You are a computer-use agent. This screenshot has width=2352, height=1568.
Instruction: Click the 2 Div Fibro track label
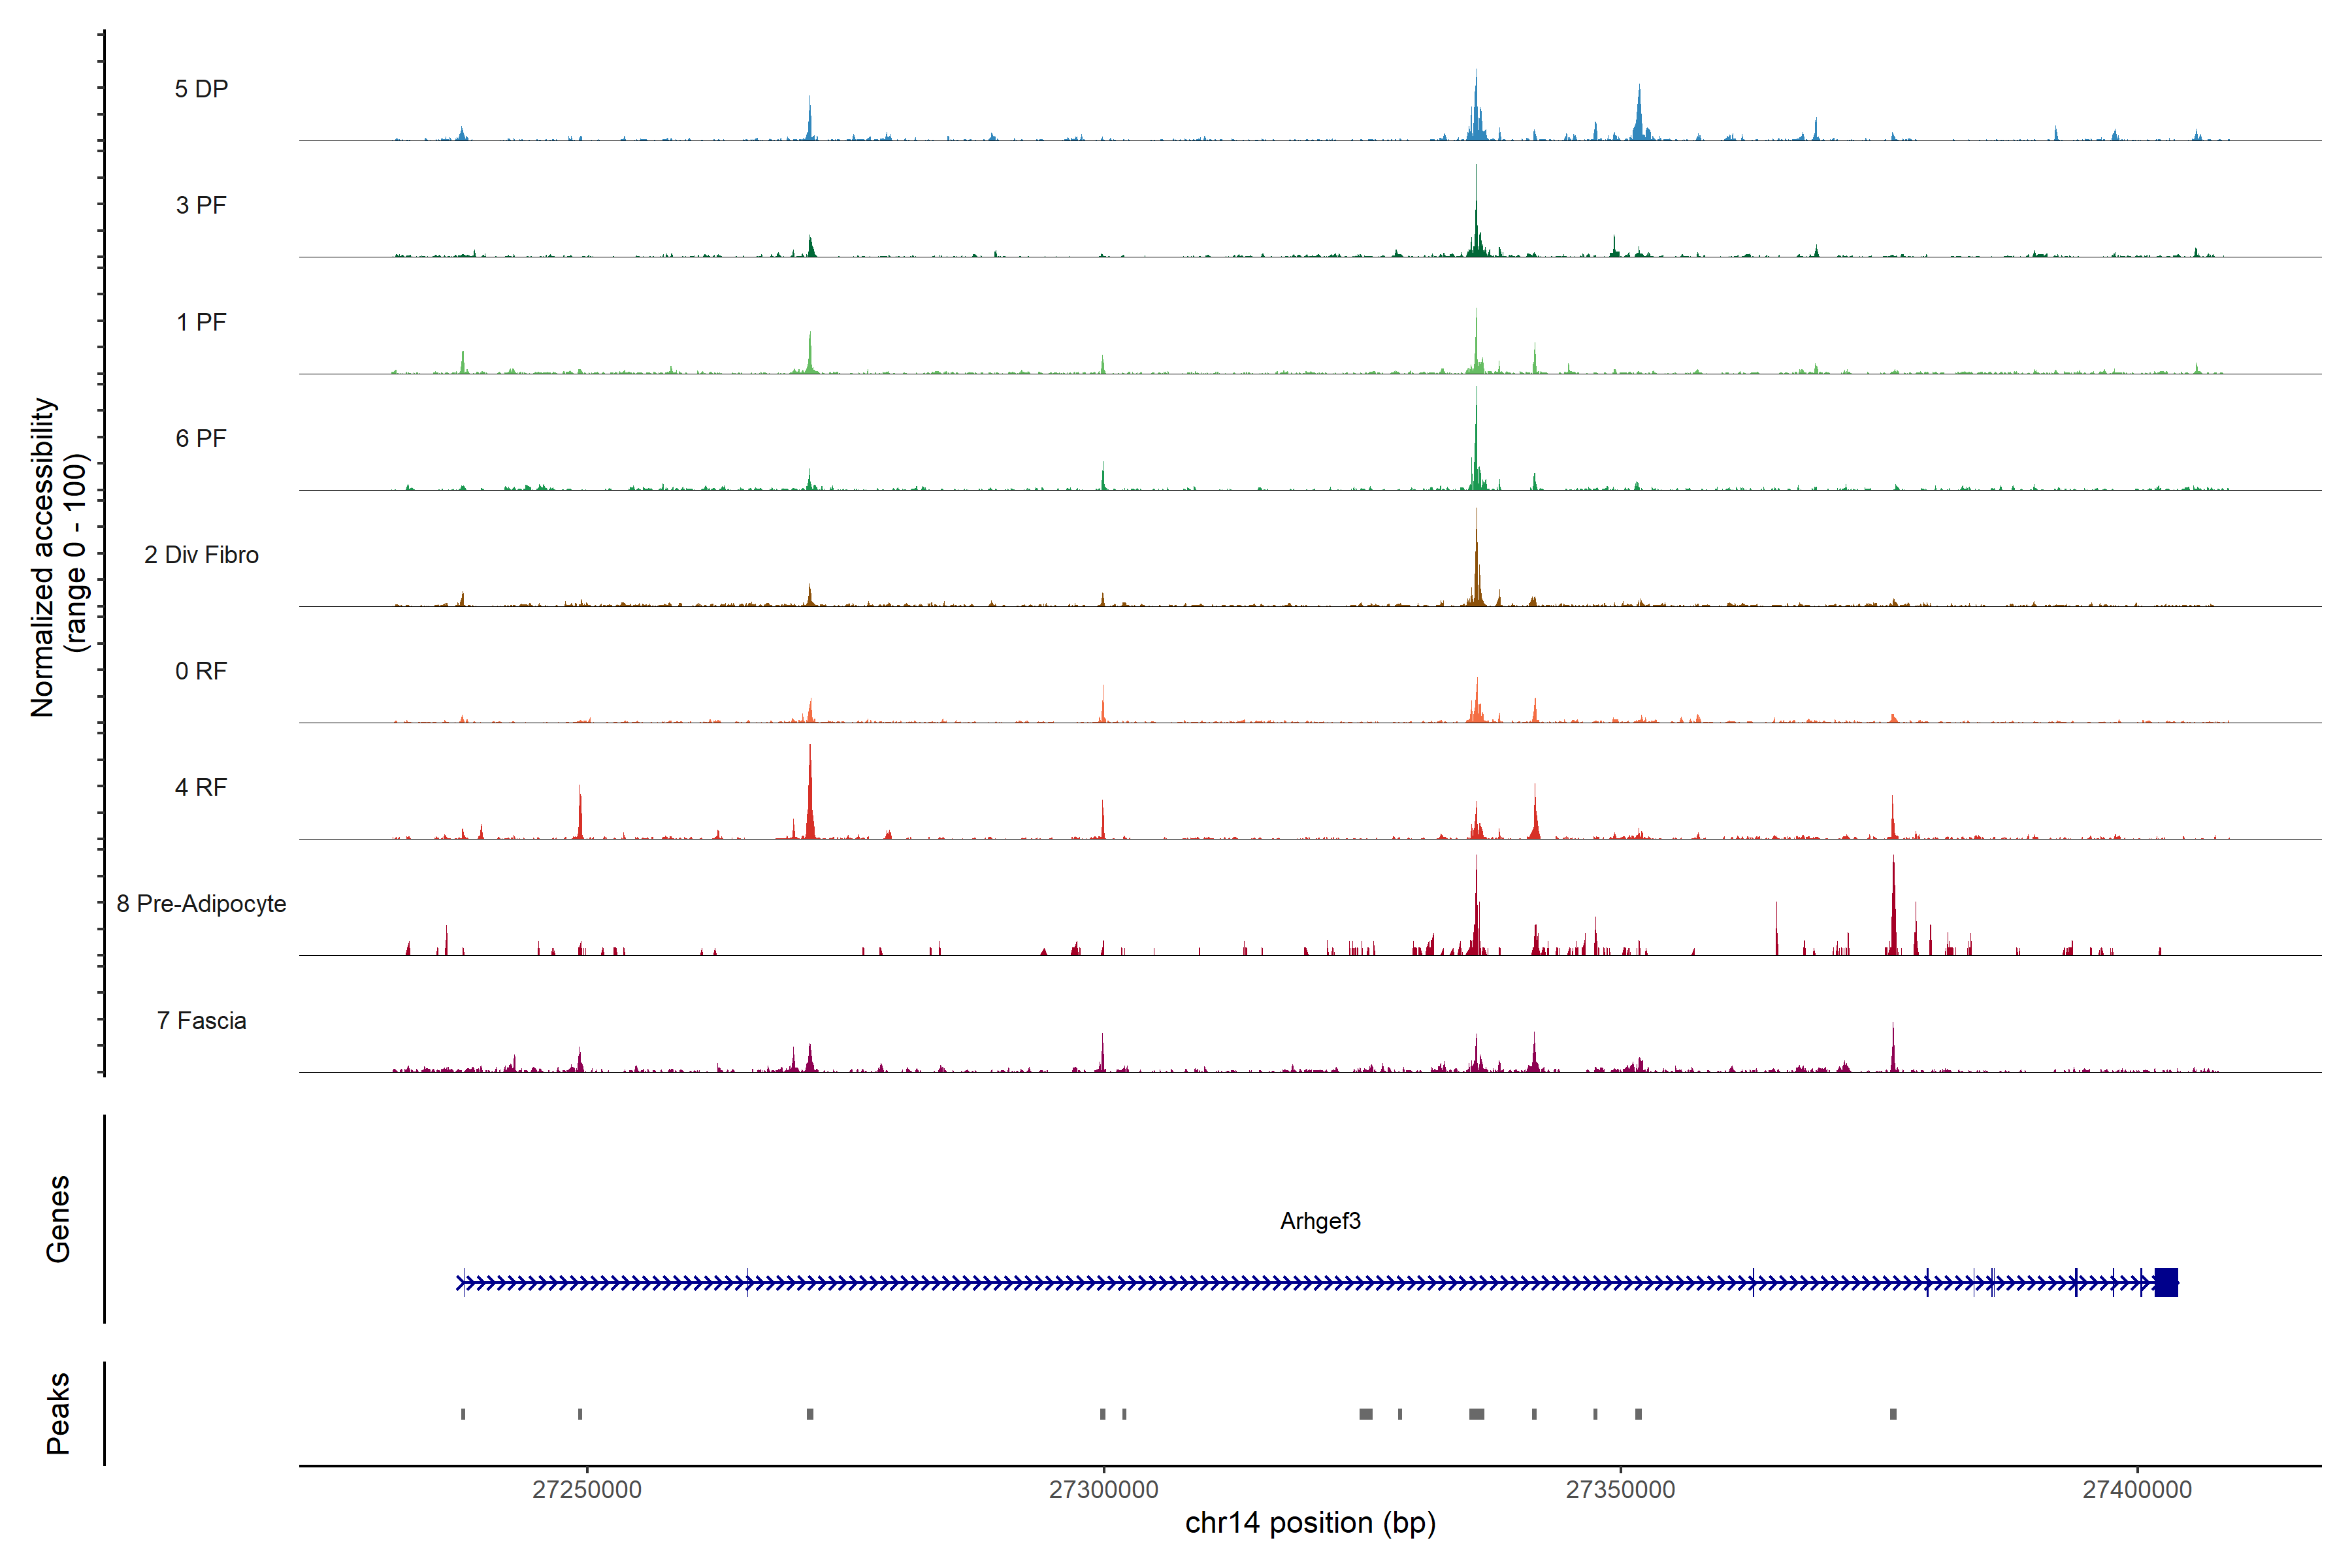(201, 555)
